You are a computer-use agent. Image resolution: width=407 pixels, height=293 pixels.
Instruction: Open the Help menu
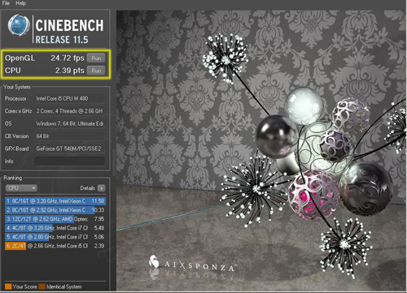tap(20, 3)
